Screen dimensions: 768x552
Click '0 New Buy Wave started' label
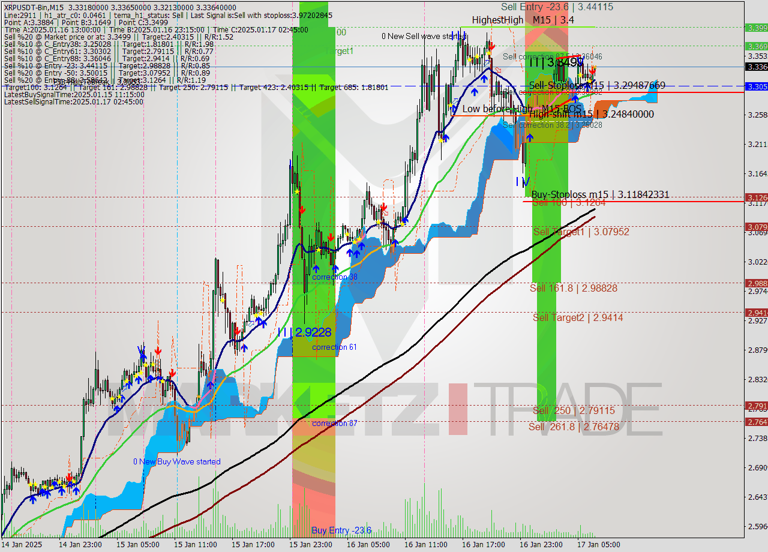(177, 461)
